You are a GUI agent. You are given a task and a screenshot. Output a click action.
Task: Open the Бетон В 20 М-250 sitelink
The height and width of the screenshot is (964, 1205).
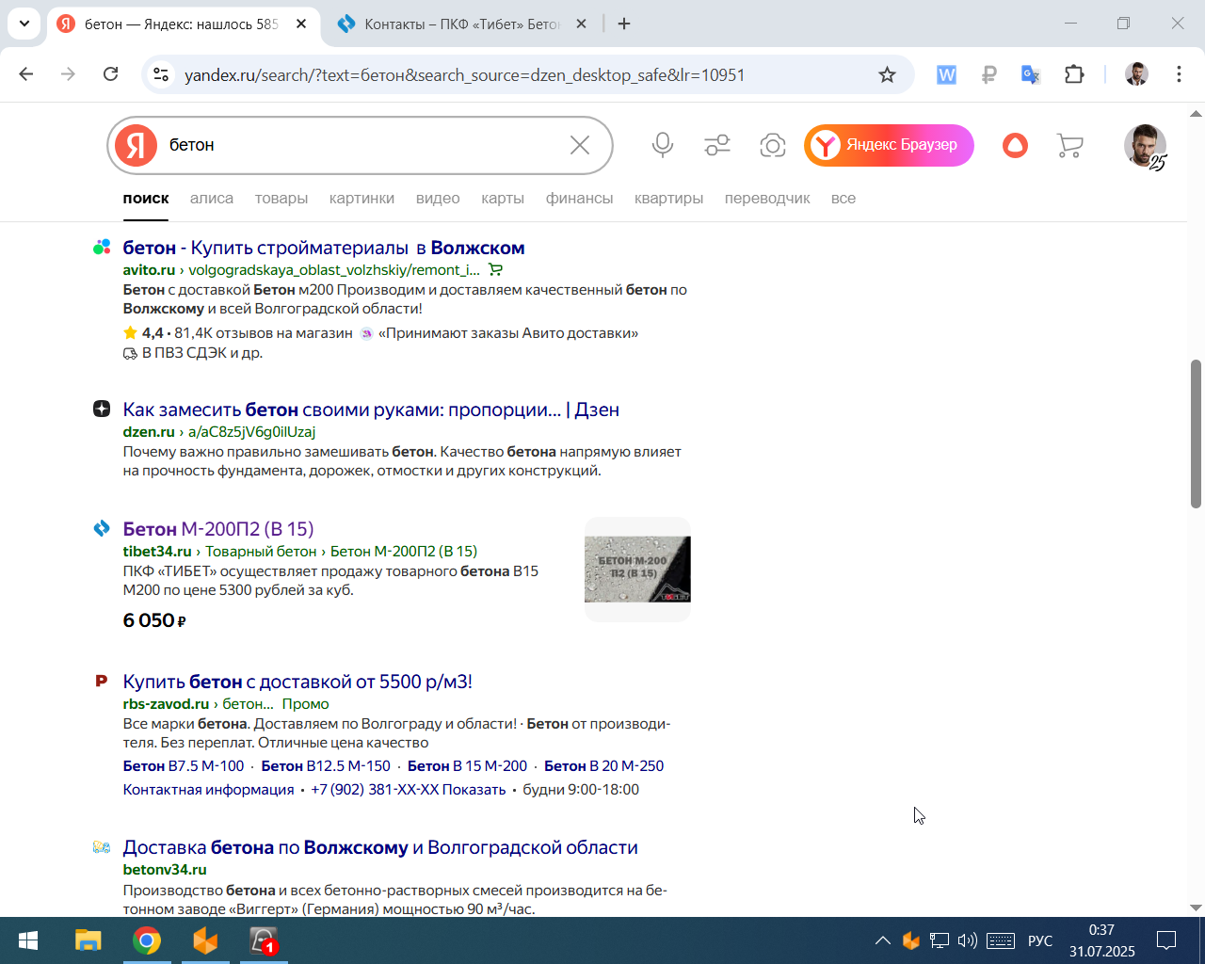pos(603,766)
